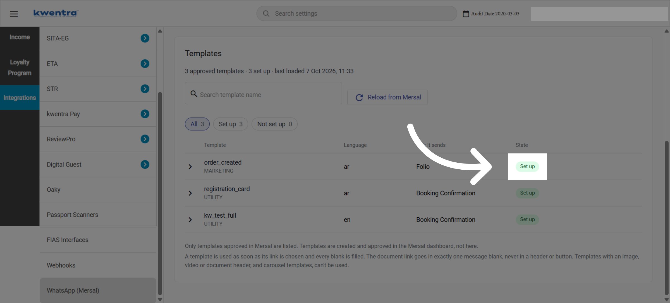Open Passport Scanners integration

pyautogui.click(x=98, y=215)
